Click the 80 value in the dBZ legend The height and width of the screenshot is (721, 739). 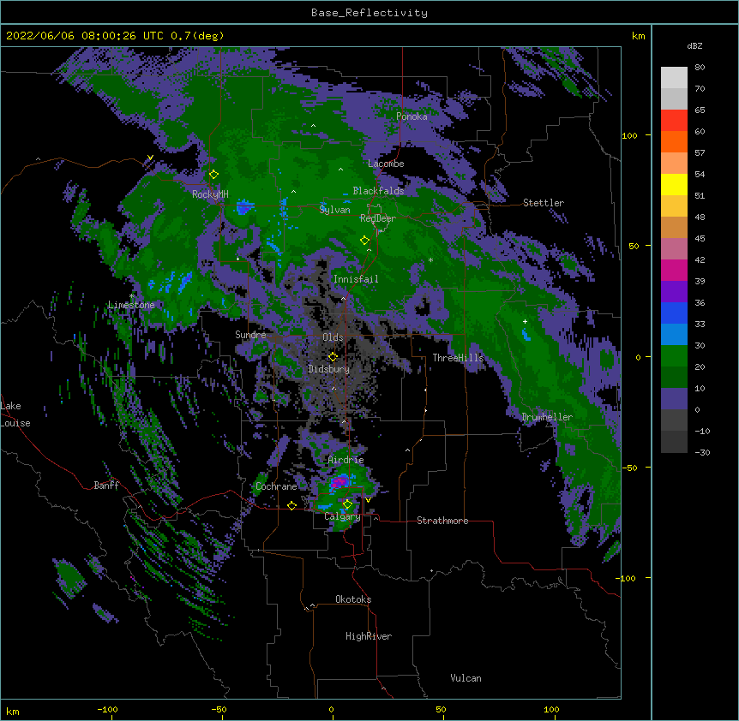700,67
